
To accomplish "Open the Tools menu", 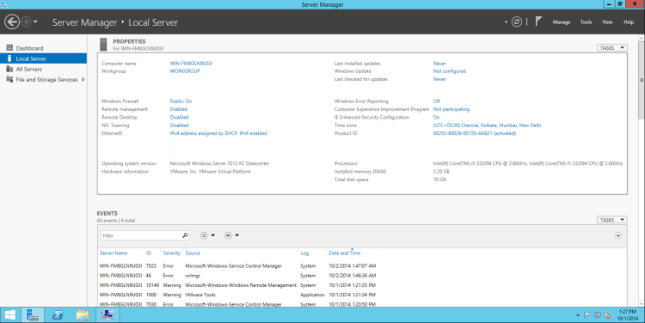I will (x=586, y=22).
